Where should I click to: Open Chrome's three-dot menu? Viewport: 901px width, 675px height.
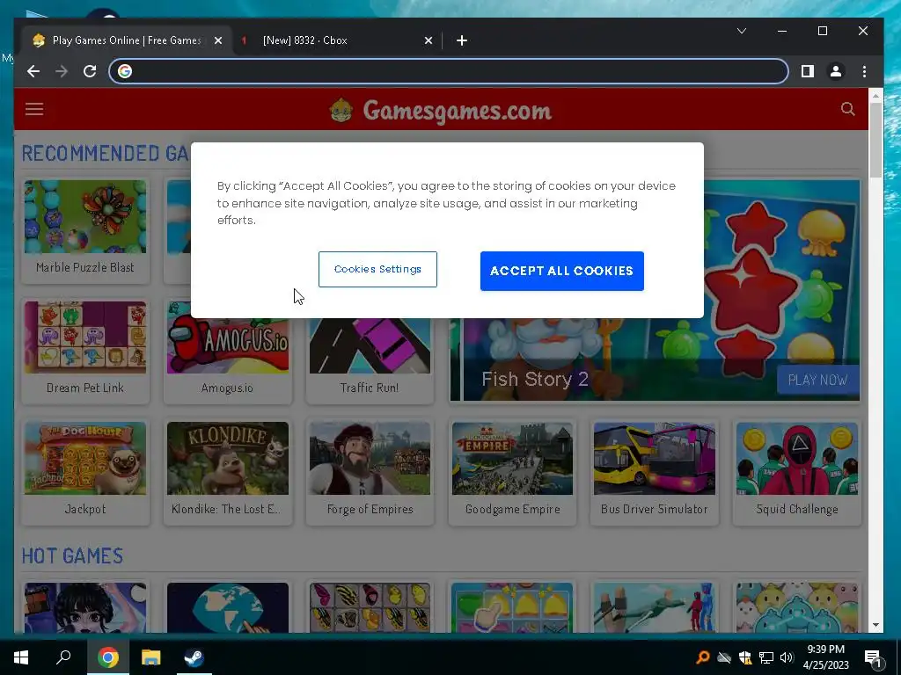(x=864, y=71)
